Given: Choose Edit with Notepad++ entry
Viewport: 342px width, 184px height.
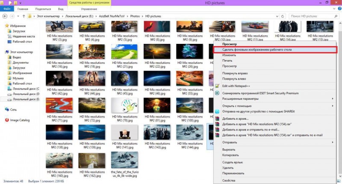Looking at the screenshot, I should pos(275,86).
